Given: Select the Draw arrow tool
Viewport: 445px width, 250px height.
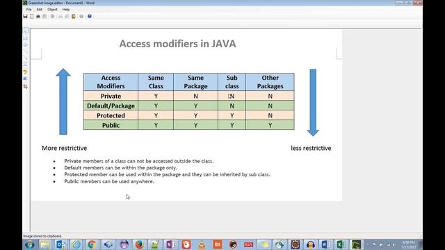Looking at the screenshot, I should point(26,58).
